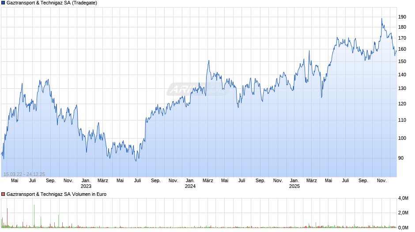Click the price peak near 190 in November 2025
This screenshot has width=415, height=232.
381,19
